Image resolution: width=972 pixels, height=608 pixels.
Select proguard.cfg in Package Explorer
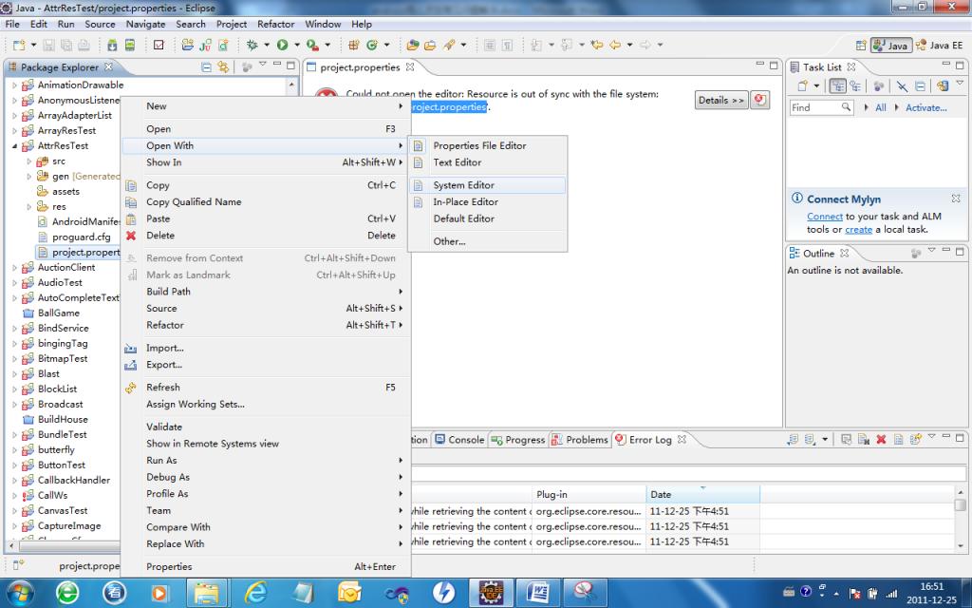pos(74,237)
